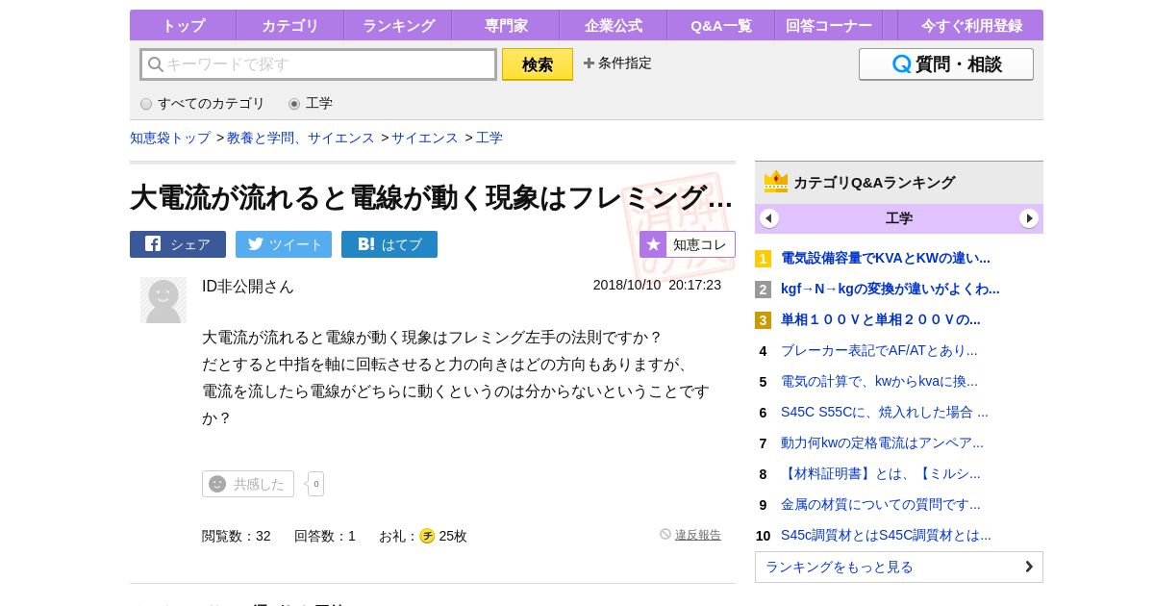This screenshot has width=1154, height=606.
Task: Go to 知恵袋トップ breadcrumb
Action: 170,138
